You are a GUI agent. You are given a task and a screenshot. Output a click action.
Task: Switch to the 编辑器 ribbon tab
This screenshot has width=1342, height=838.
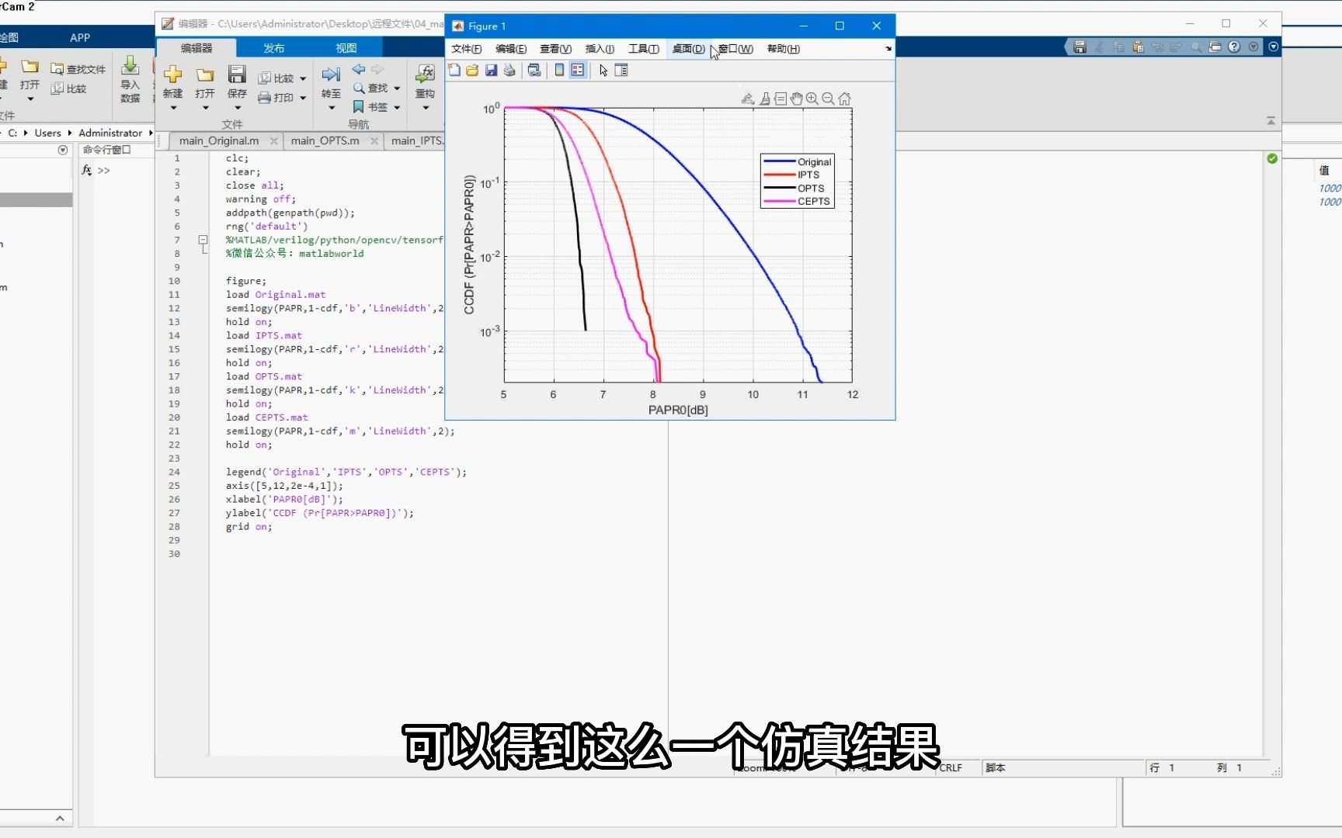pos(196,48)
